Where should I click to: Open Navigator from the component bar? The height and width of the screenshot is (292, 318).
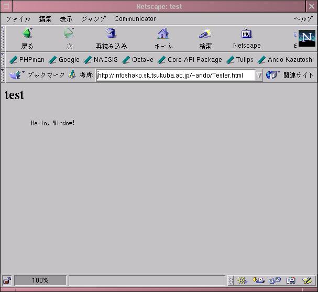tap(242, 280)
